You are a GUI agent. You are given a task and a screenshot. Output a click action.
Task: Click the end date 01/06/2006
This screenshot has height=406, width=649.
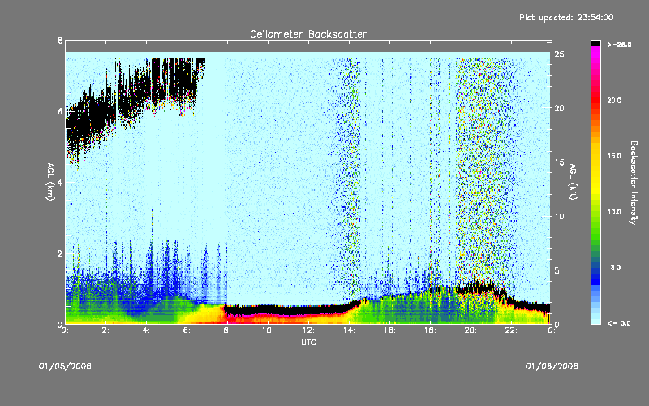pos(552,366)
